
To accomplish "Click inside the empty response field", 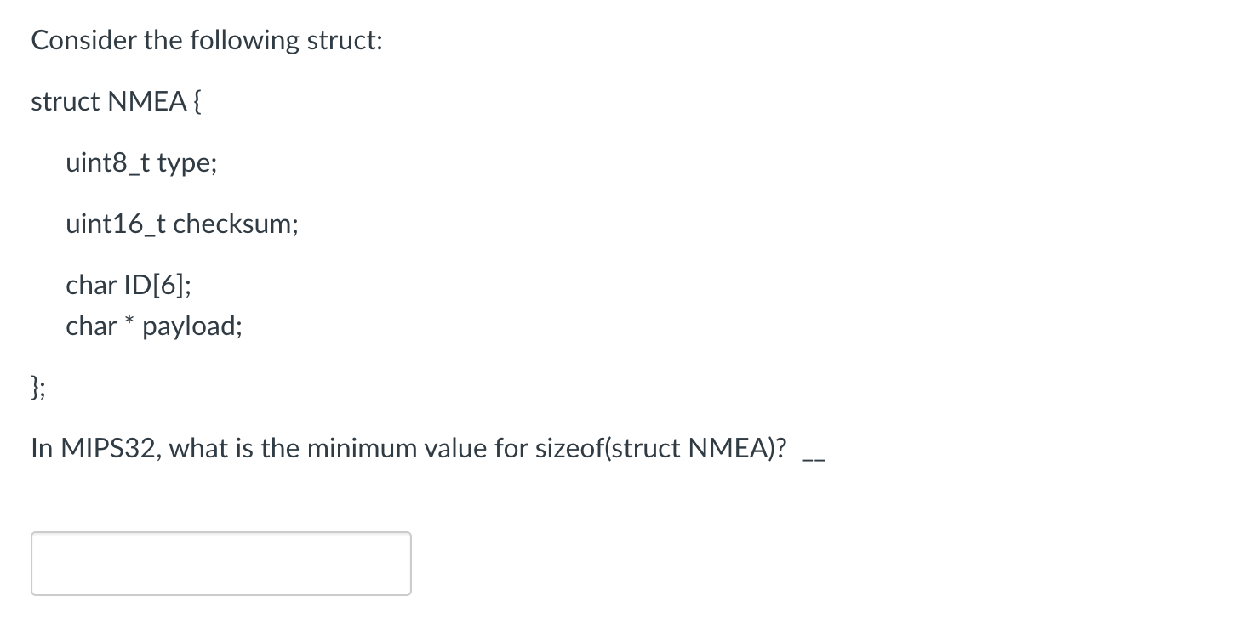I will (x=220, y=563).
